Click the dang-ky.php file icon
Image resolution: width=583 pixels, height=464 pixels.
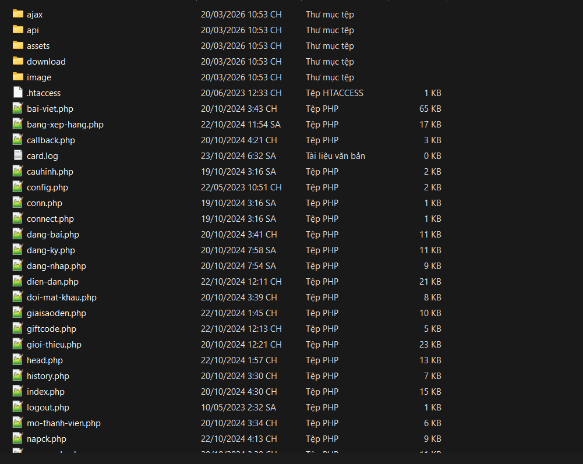click(x=18, y=250)
